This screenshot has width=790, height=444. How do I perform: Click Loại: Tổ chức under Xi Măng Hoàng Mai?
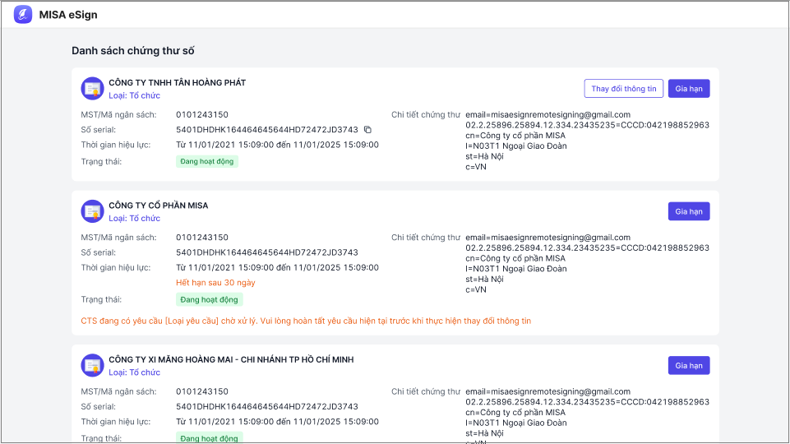[135, 372]
